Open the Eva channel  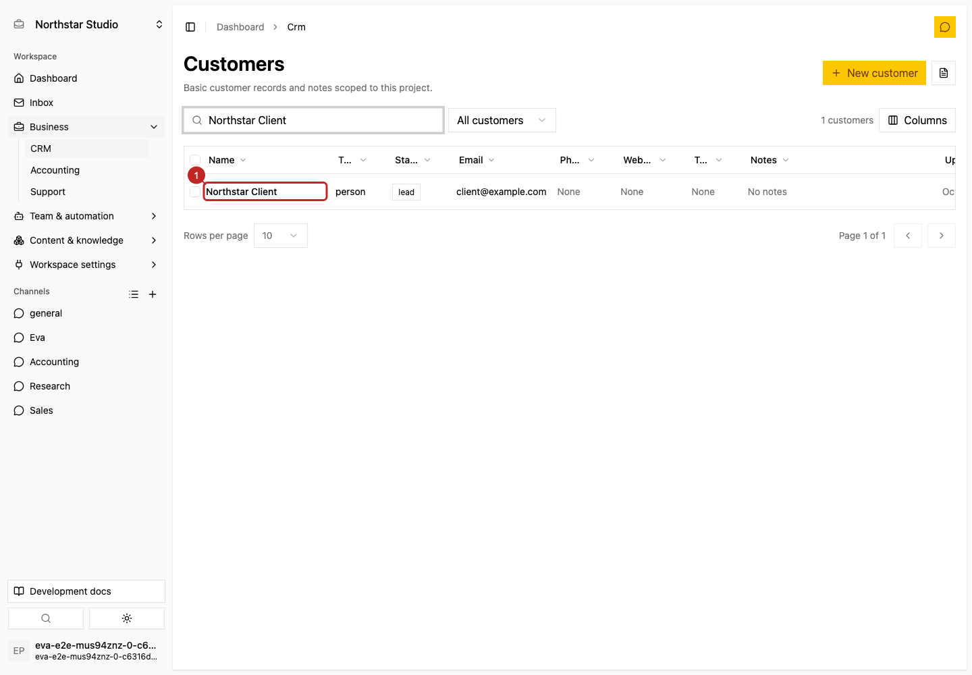(86, 337)
